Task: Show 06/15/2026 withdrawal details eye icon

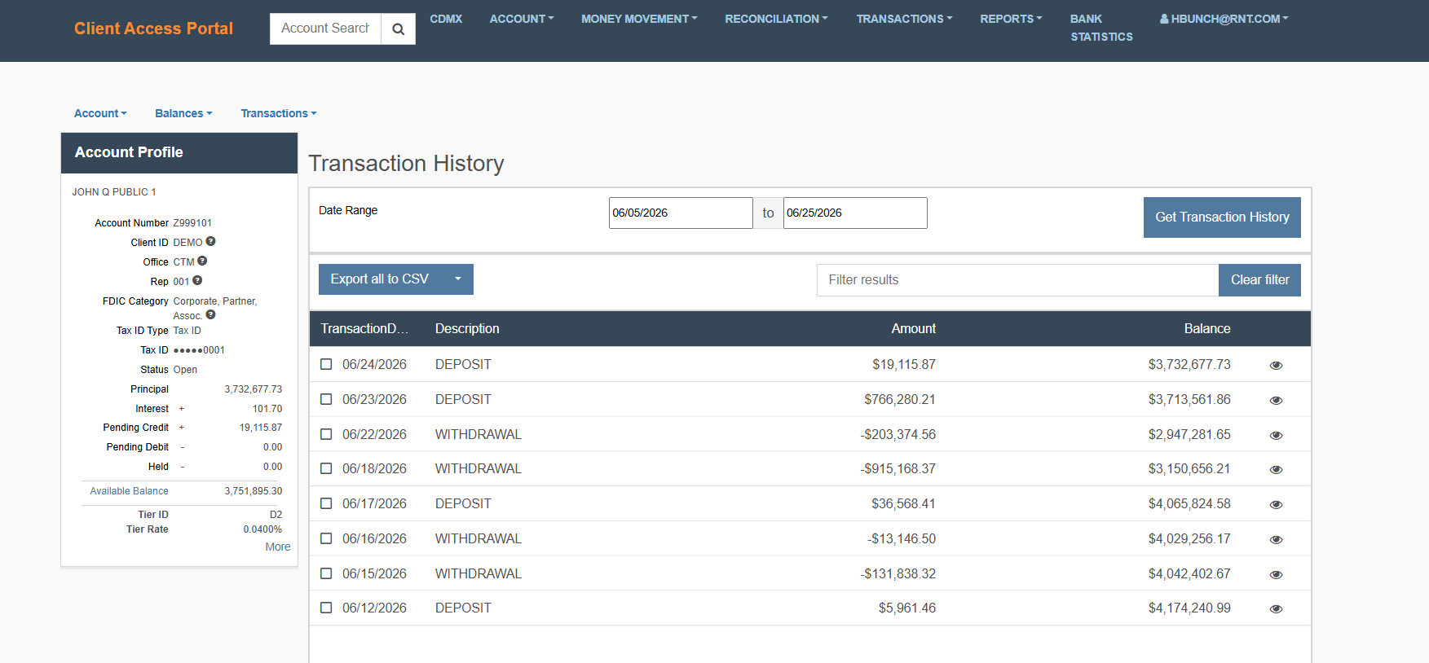Action: 1276,575
